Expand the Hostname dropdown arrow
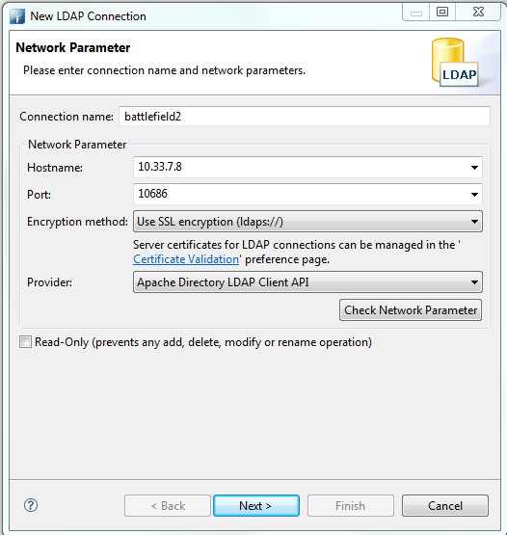 474,167
